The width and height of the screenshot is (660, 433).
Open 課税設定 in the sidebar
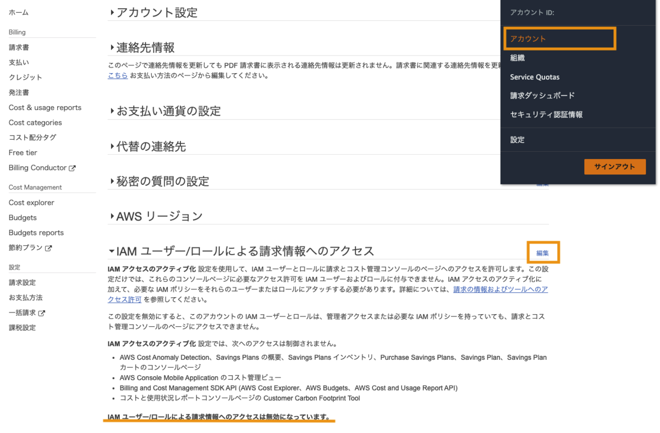[22, 328]
